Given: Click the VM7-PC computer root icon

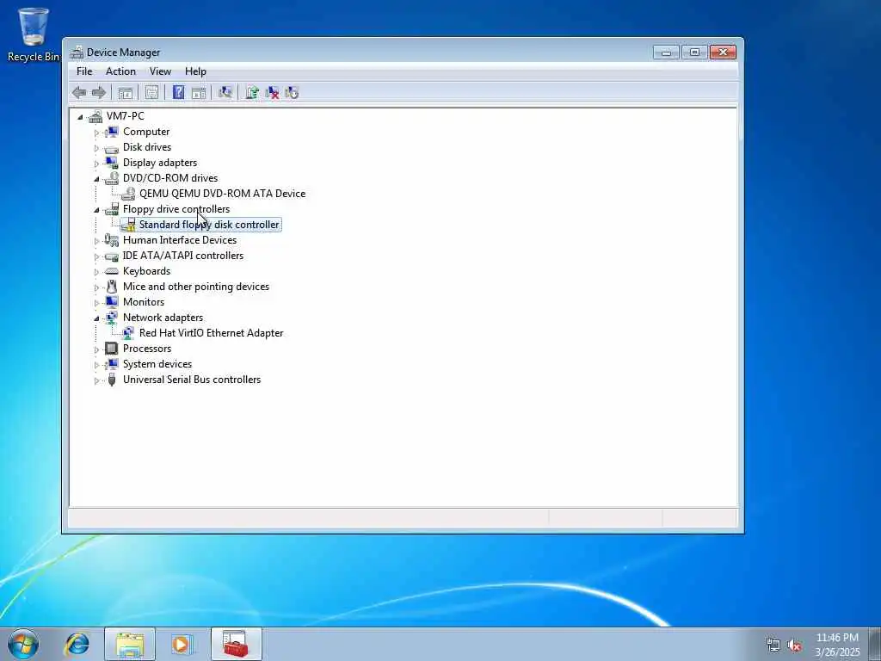Looking at the screenshot, I should (x=95, y=116).
